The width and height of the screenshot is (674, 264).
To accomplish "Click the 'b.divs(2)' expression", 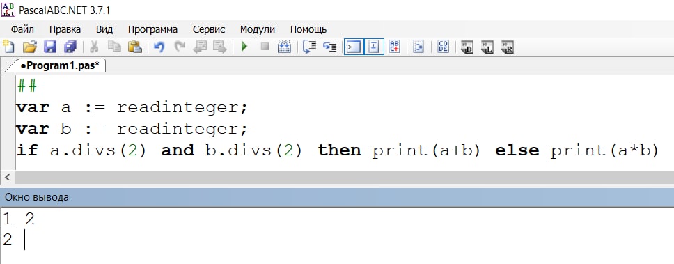I will click(x=254, y=150).
